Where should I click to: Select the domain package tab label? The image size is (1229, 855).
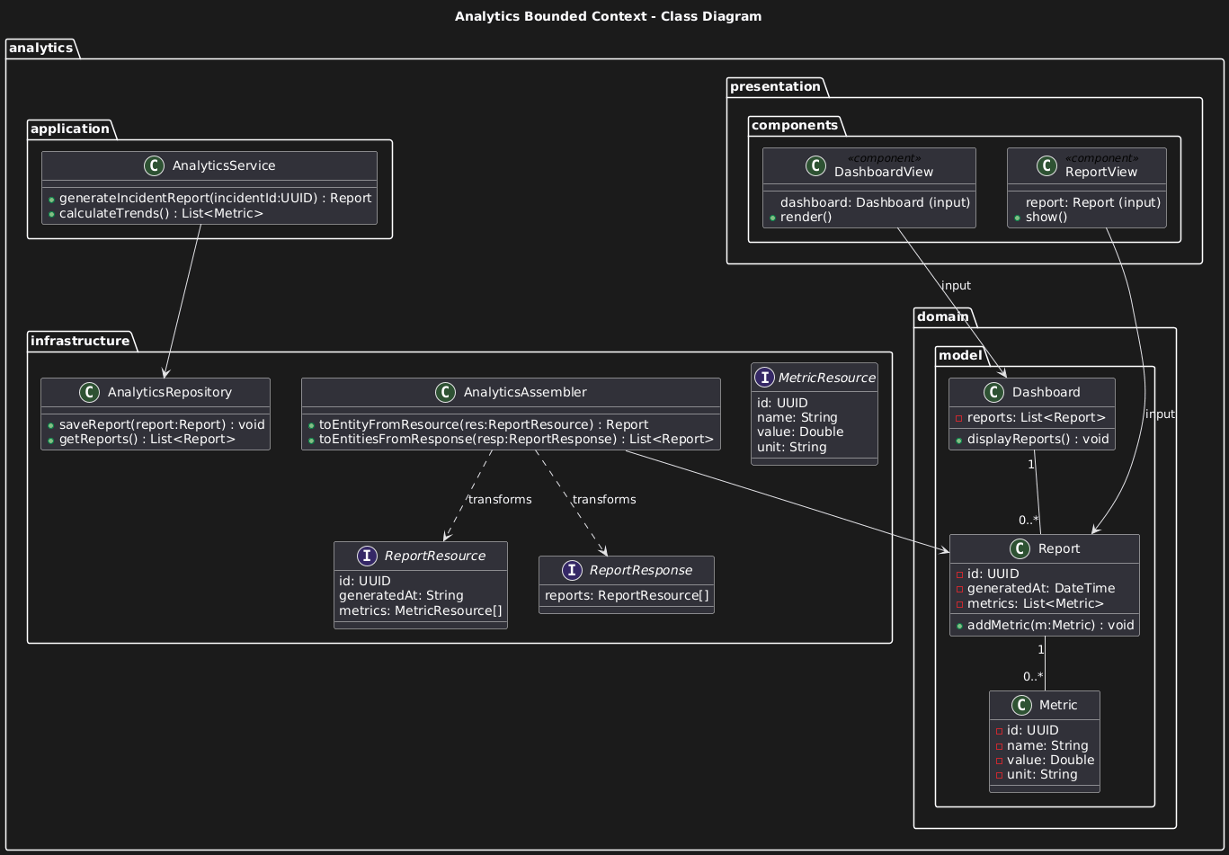944,317
